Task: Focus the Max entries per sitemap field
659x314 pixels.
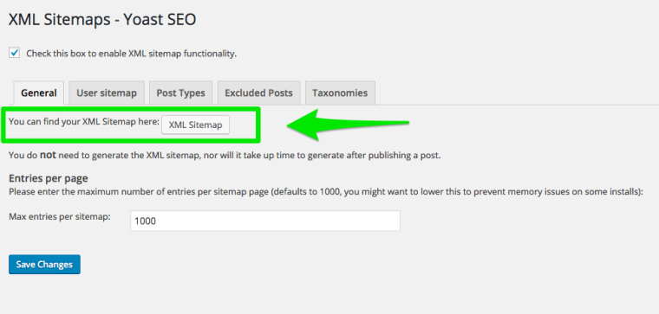Action: tap(265, 221)
